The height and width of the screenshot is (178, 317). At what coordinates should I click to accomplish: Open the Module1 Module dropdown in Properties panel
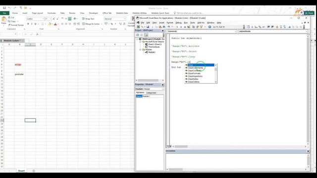[163, 89]
